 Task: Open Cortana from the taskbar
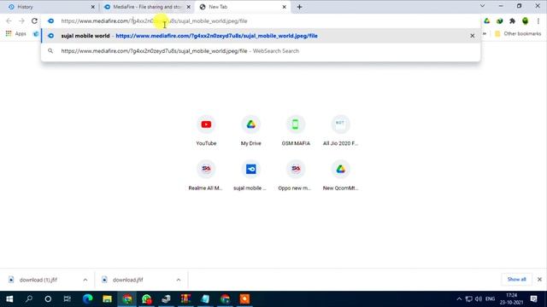point(48,299)
